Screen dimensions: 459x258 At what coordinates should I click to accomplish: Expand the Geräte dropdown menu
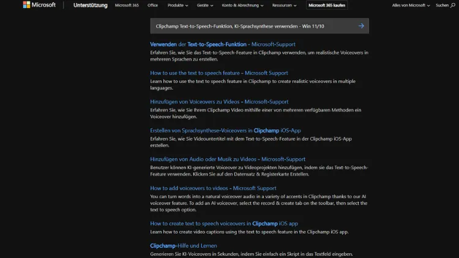[x=205, y=6]
